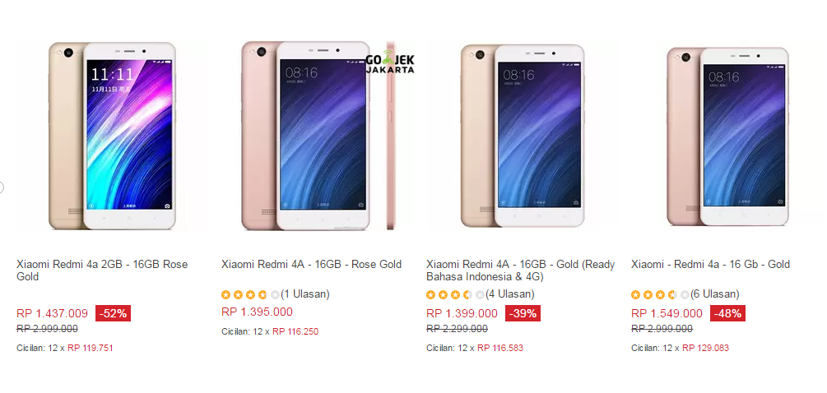The image size is (827, 393).
Task: Open 'Xiaomi Redmi 4a 2GB - 16GB Rose Gold' title
Action: click(102, 270)
